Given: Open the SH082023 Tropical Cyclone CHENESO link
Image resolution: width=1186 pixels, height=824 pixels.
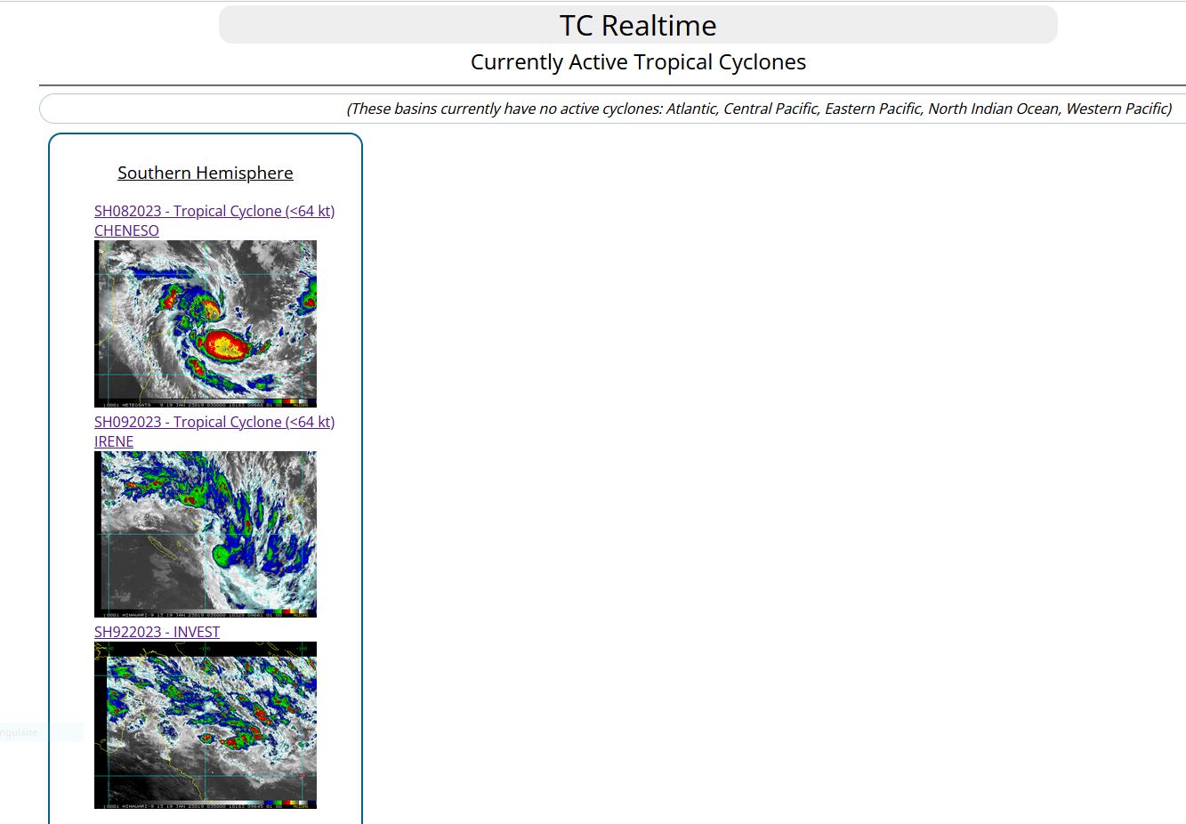Looking at the screenshot, I should click(214, 220).
